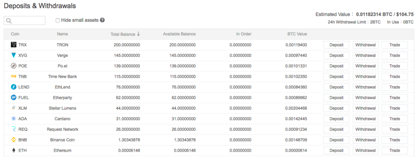Click the TRON coin icon
The image size is (419, 157).
(x=14, y=45)
